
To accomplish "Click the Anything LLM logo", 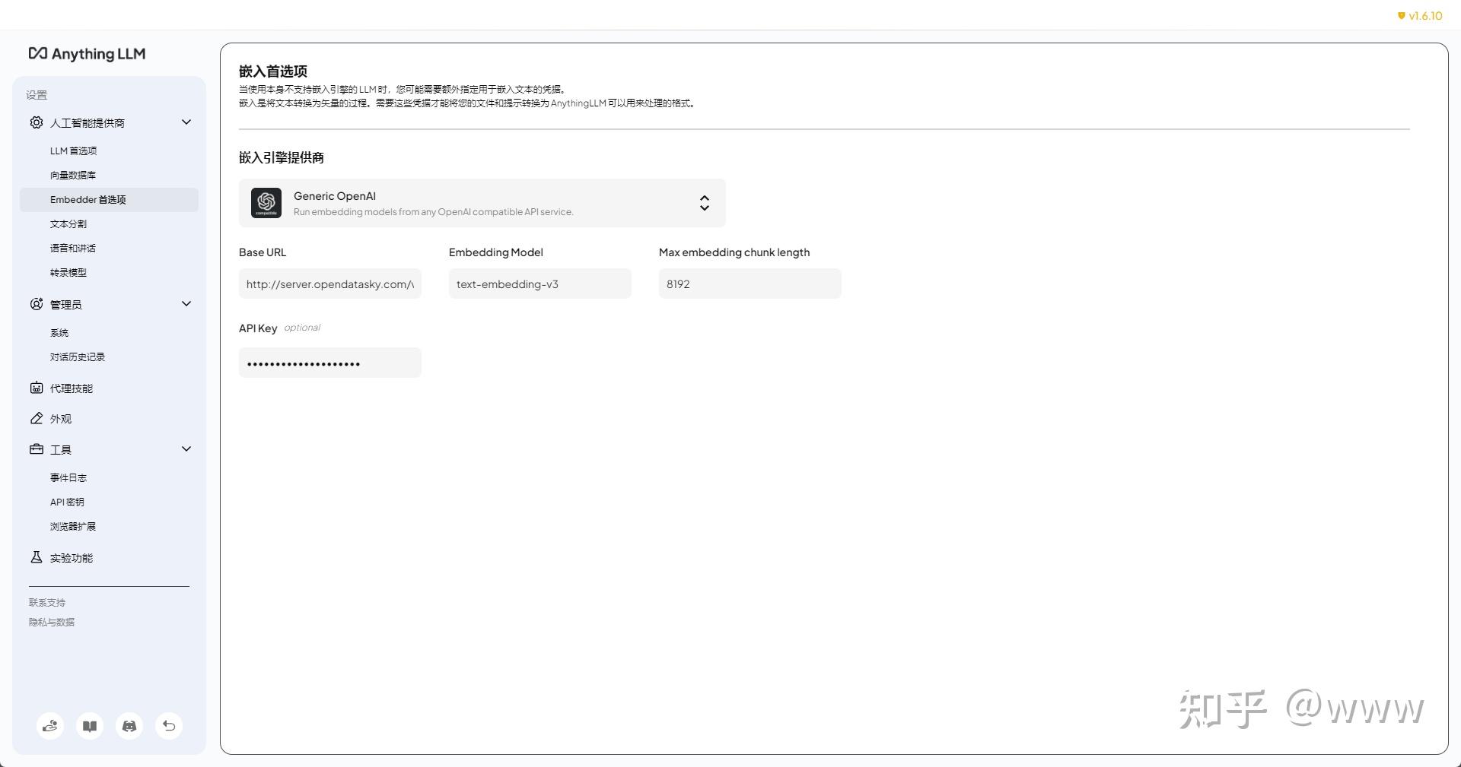I will pos(87,54).
